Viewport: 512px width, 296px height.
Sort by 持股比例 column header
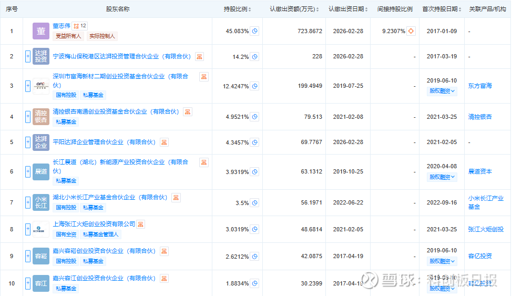[x=238, y=9]
